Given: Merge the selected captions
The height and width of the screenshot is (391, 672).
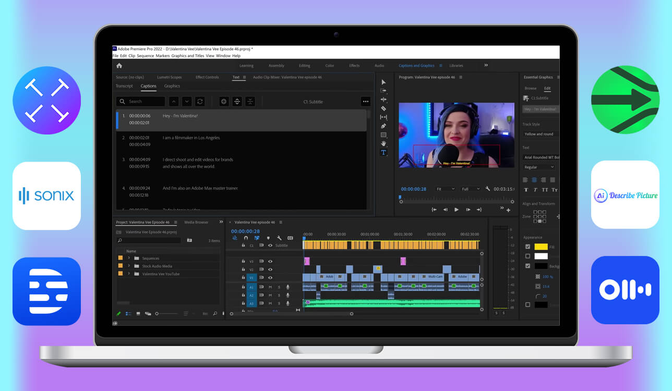Looking at the screenshot, I should pos(250,102).
